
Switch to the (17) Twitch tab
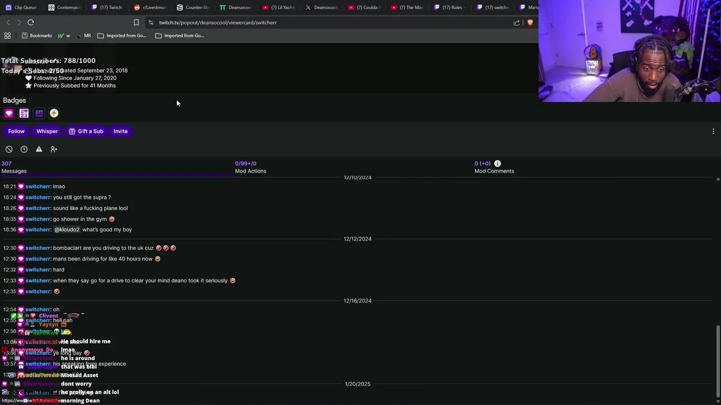tap(107, 7)
